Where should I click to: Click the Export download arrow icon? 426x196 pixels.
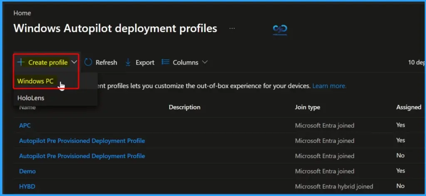point(128,62)
